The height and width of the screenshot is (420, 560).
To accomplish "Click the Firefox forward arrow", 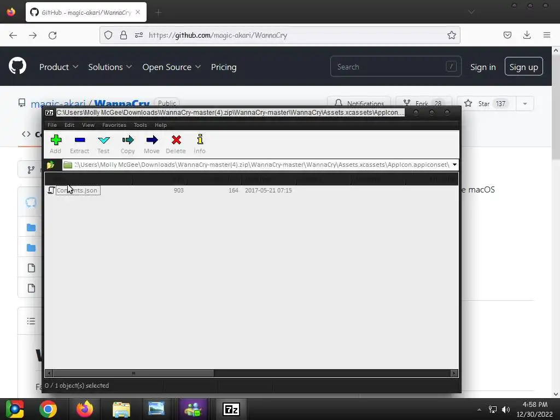I will pyautogui.click(x=32, y=35).
